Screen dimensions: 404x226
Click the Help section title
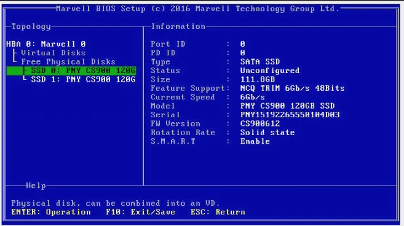click(36, 185)
